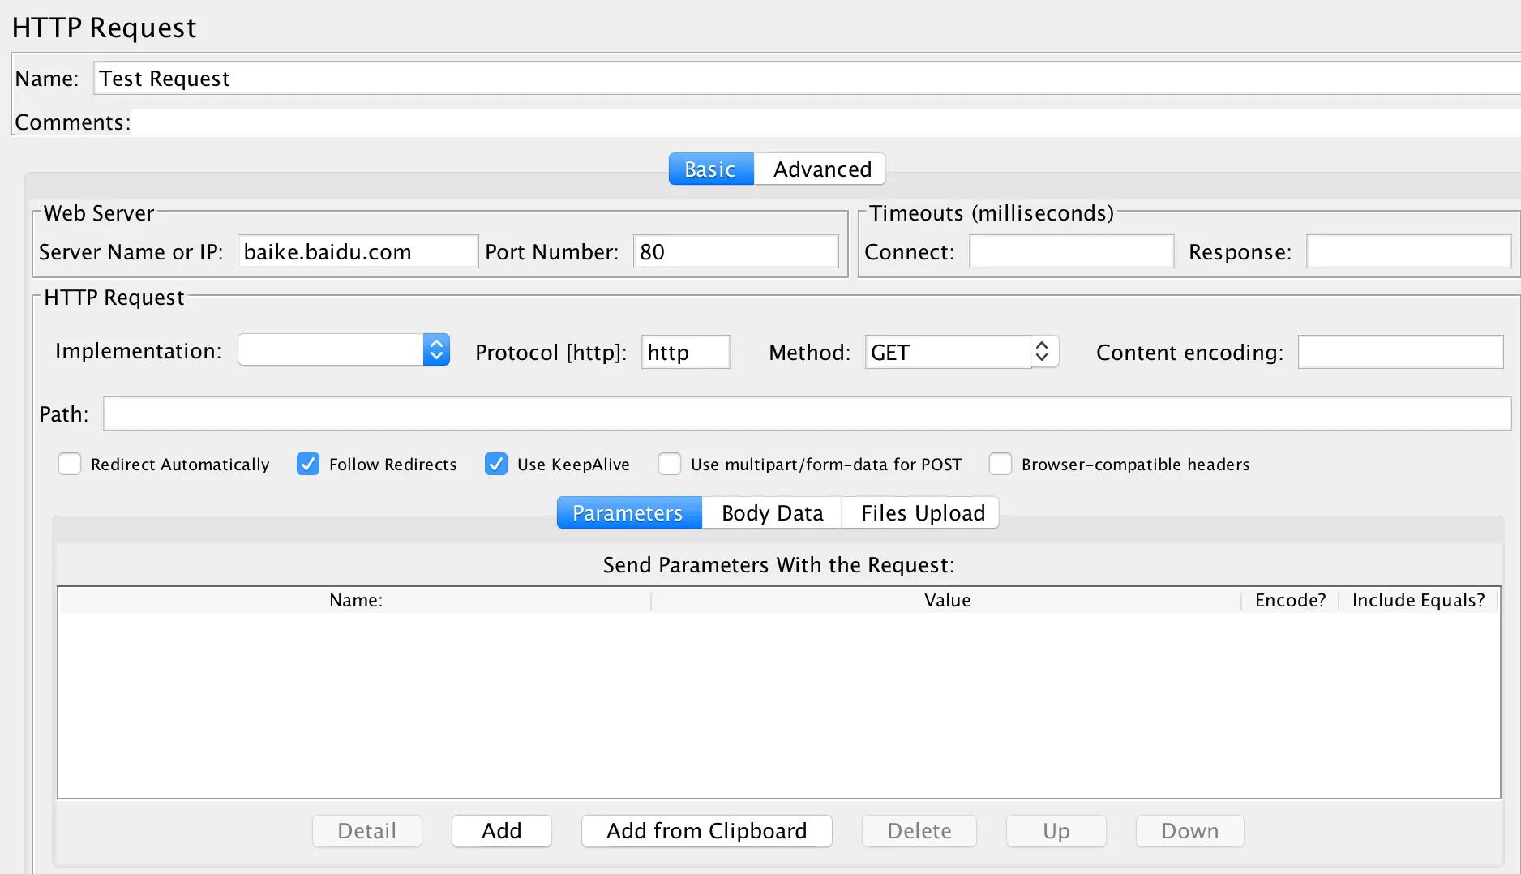Screen dimensions: 1521x874
Task: Click the Response timeout field
Action: tap(1408, 251)
